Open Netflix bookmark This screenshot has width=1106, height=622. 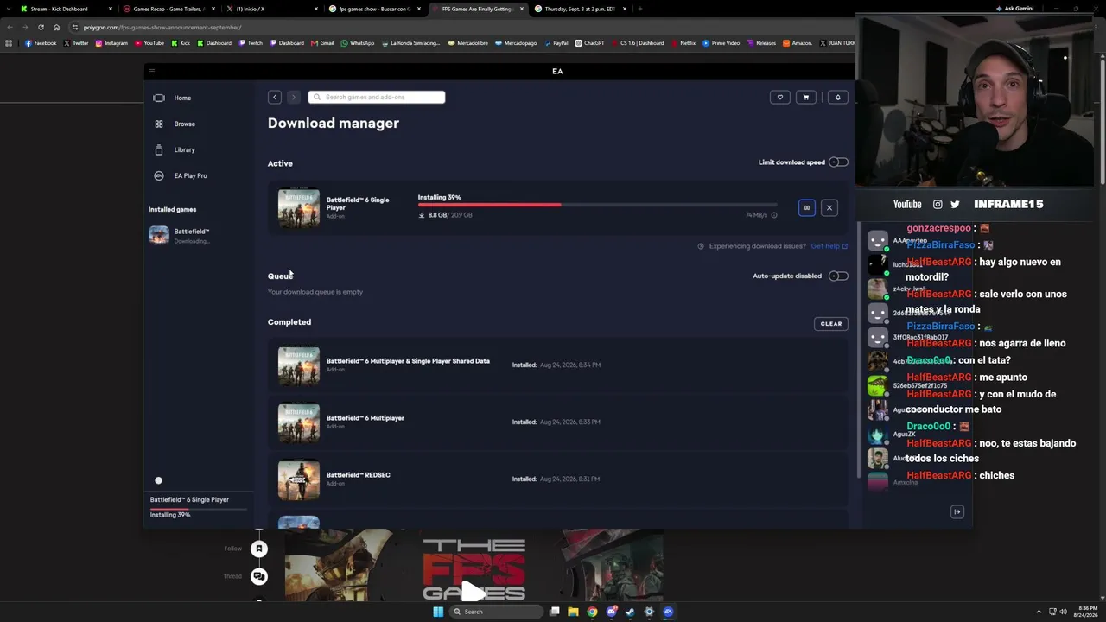point(683,43)
